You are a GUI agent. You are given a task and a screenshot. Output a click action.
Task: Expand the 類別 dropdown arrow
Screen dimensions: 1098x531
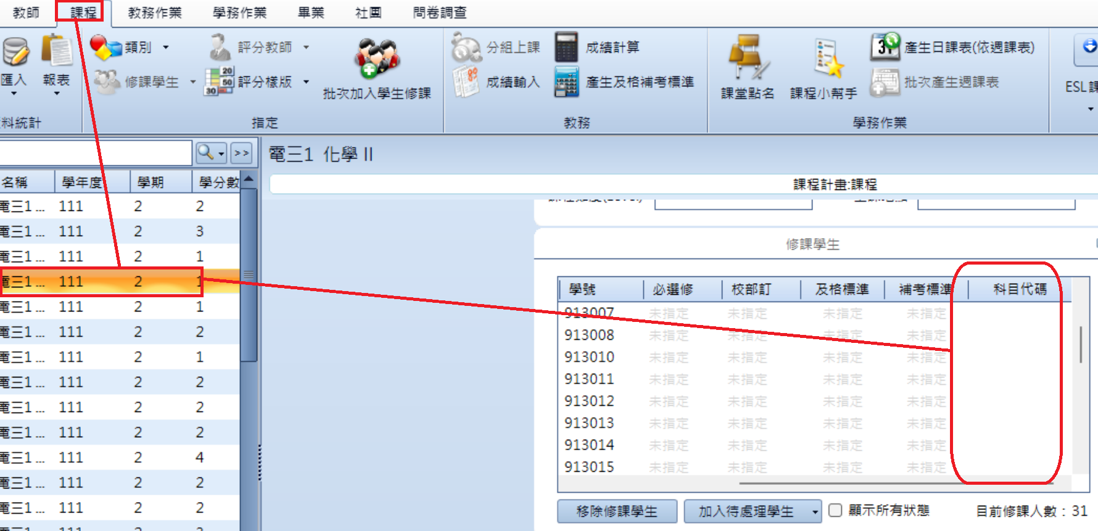[x=165, y=47]
